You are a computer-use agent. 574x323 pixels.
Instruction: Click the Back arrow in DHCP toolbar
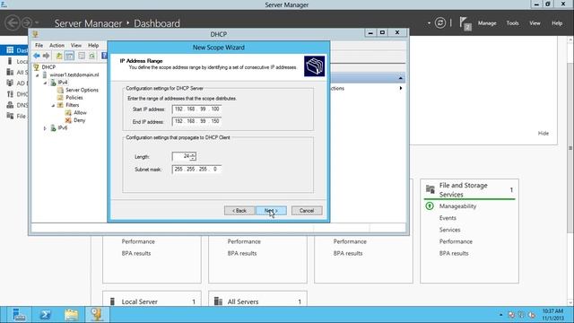[x=37, y=56]
